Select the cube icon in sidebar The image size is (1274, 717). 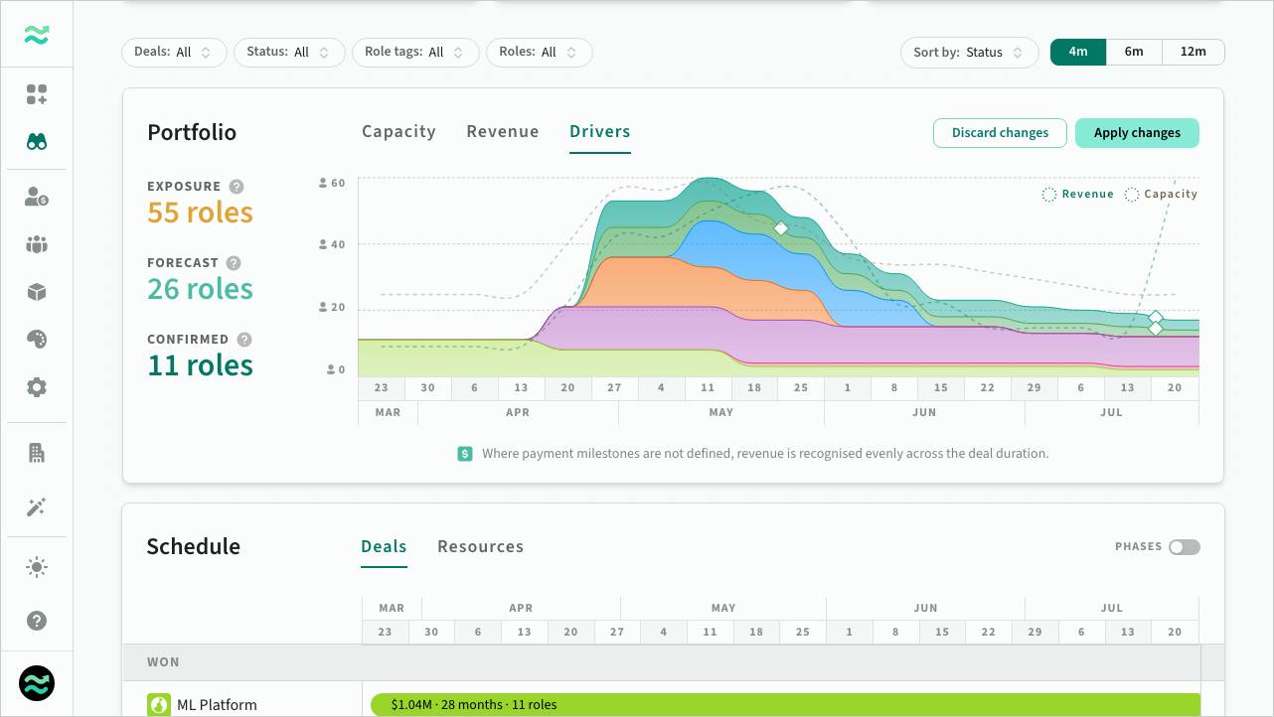(x=37, y=292)
